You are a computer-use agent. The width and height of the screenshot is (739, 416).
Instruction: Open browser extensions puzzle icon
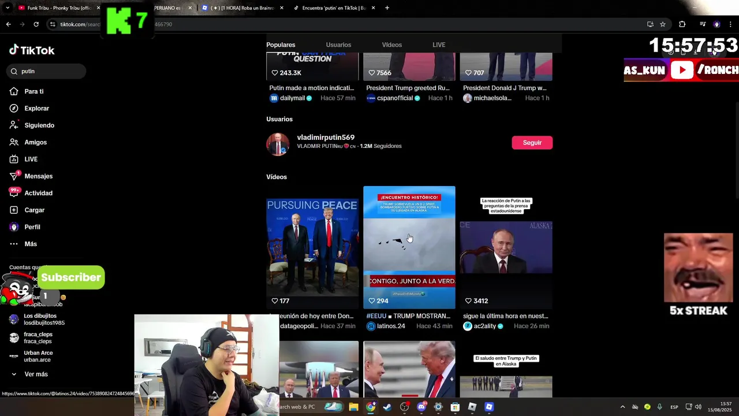pyautogui.click(x=682, y=24)
